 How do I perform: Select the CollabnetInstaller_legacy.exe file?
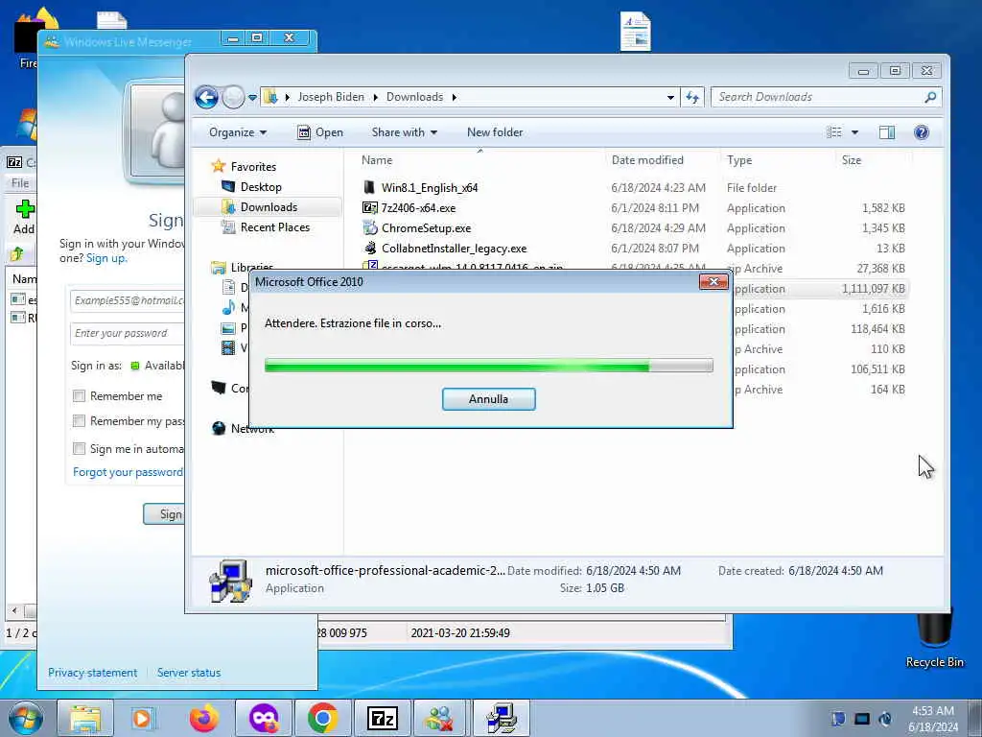454,249
